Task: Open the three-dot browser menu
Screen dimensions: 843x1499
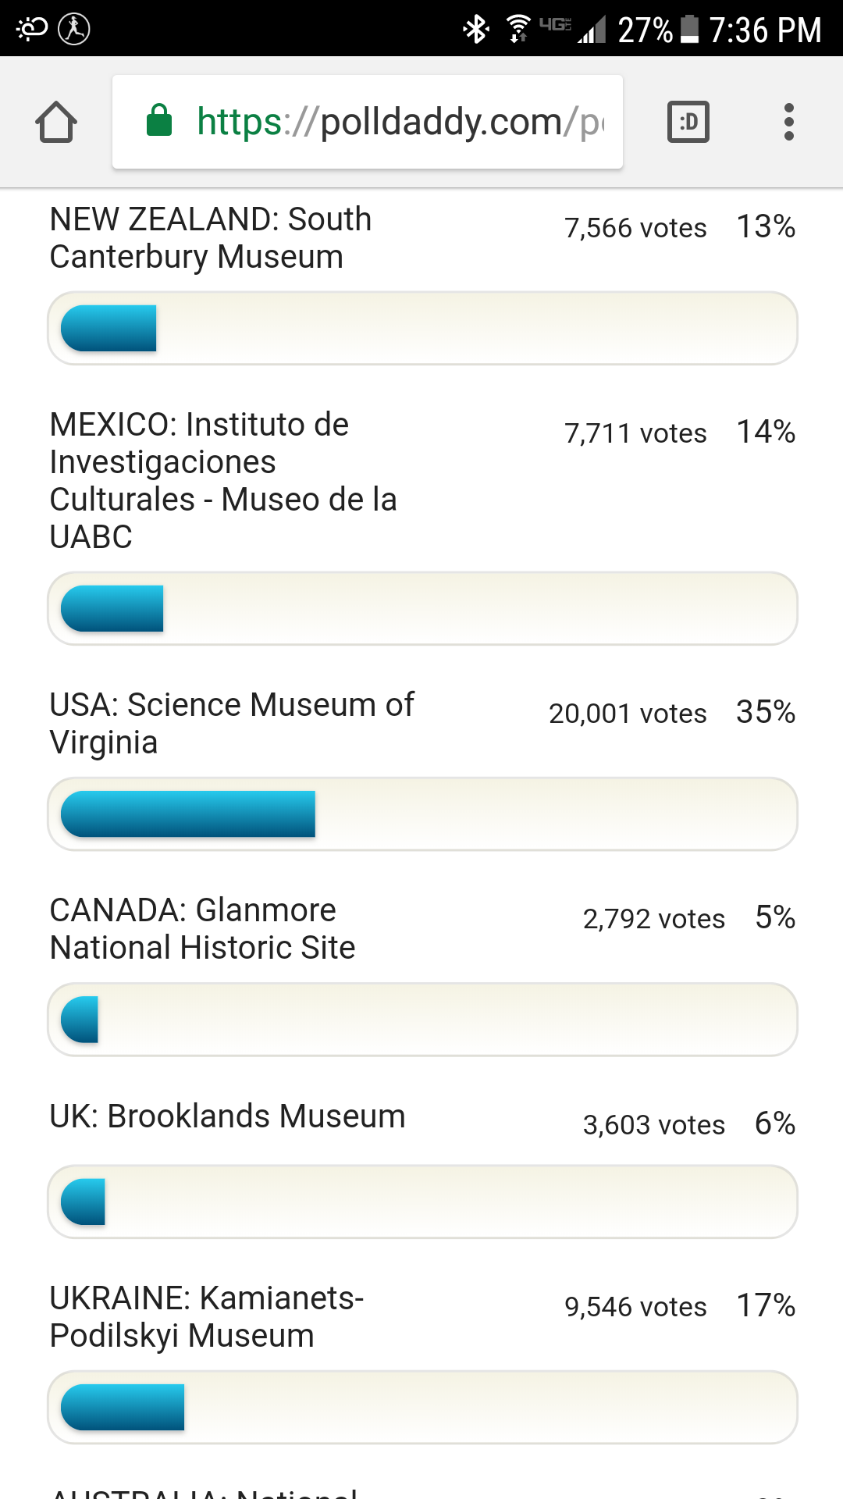Action: point(788,122)
